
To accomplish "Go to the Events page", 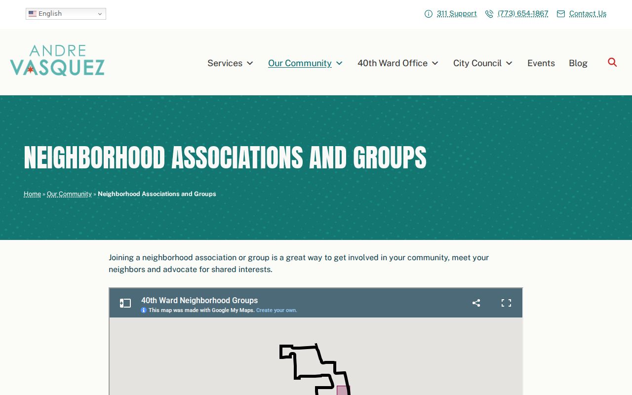I will tap(541, 63).
